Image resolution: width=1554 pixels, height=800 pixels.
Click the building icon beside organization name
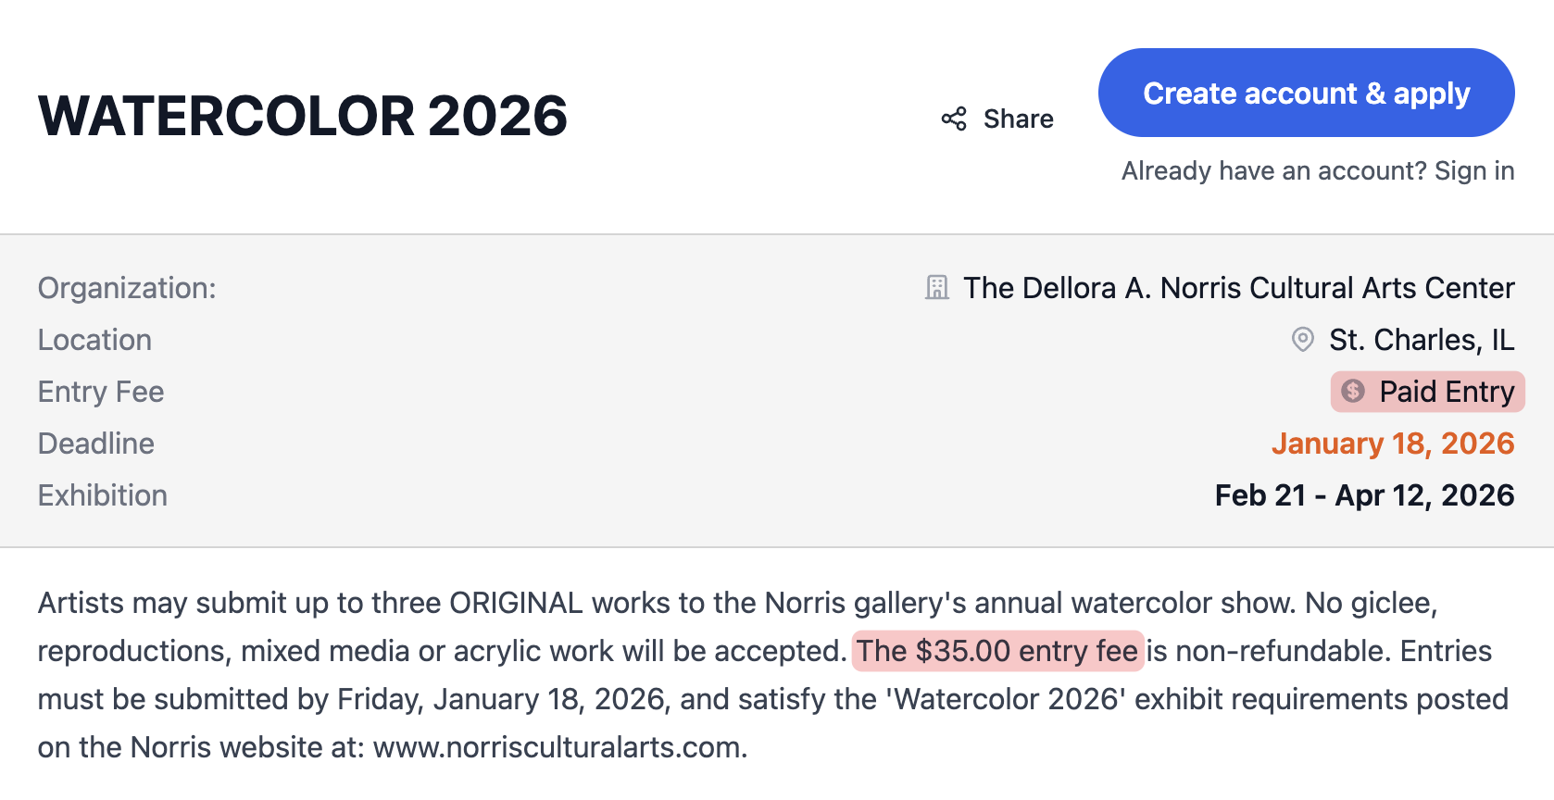click(x=937, y=288)
